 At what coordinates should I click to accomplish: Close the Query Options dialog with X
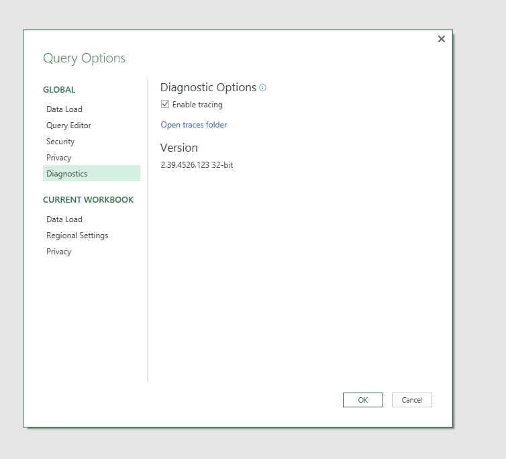point(442,39)
